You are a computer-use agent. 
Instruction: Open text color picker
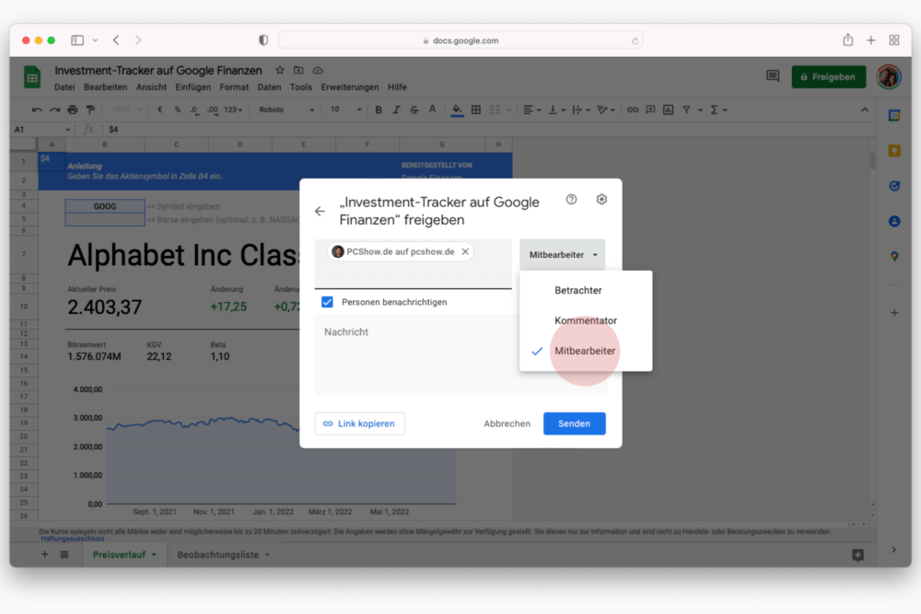pyautogui.click(x=432, y=110)
